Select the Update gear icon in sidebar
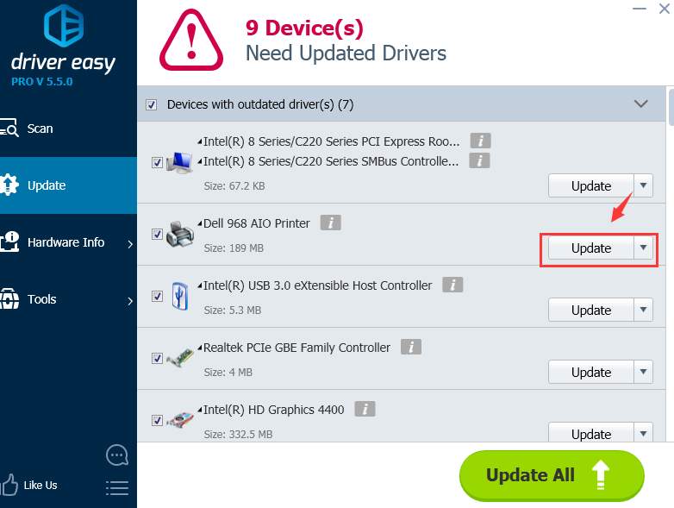This screenshot has height=508, width=674. pyautogui.click(x=9, y=185)
